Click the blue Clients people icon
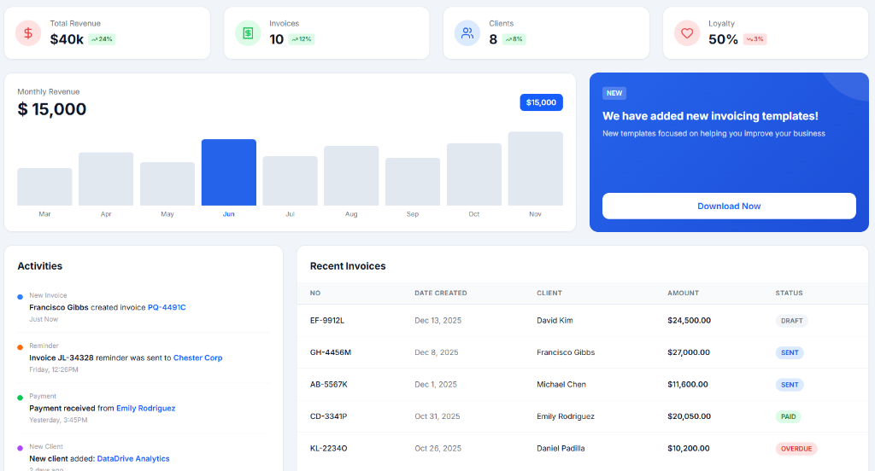Screen dimensions: 875x471 (467, 33)
